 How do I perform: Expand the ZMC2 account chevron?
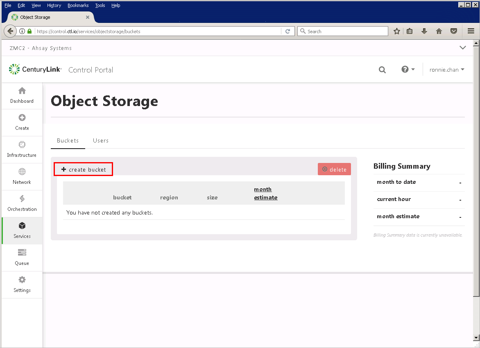(463, 48)
